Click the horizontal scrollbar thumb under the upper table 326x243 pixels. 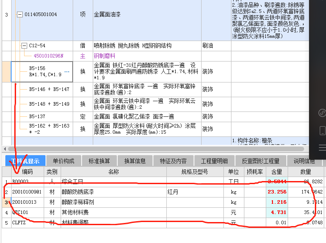(x=156, y=149)
